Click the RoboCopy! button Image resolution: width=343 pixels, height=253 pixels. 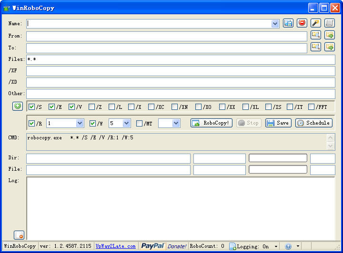click(x=212, y=123)
